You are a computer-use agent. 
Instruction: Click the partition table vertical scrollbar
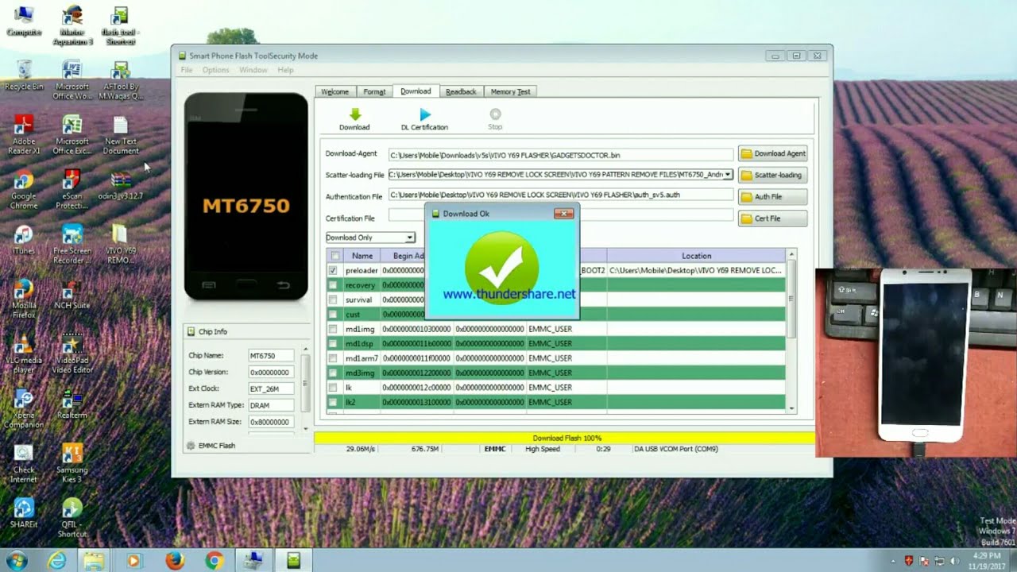tap(791, 330)
